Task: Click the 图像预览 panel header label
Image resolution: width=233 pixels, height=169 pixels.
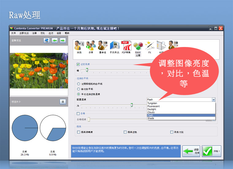Action: pos(16,41)
